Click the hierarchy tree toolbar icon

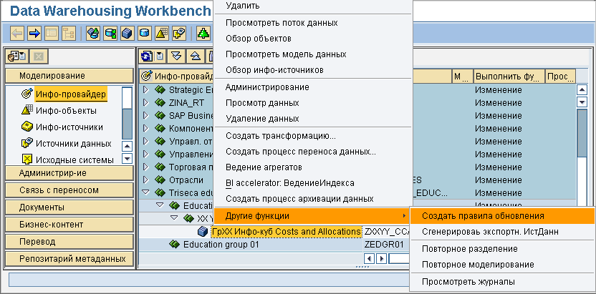[69, 33]
